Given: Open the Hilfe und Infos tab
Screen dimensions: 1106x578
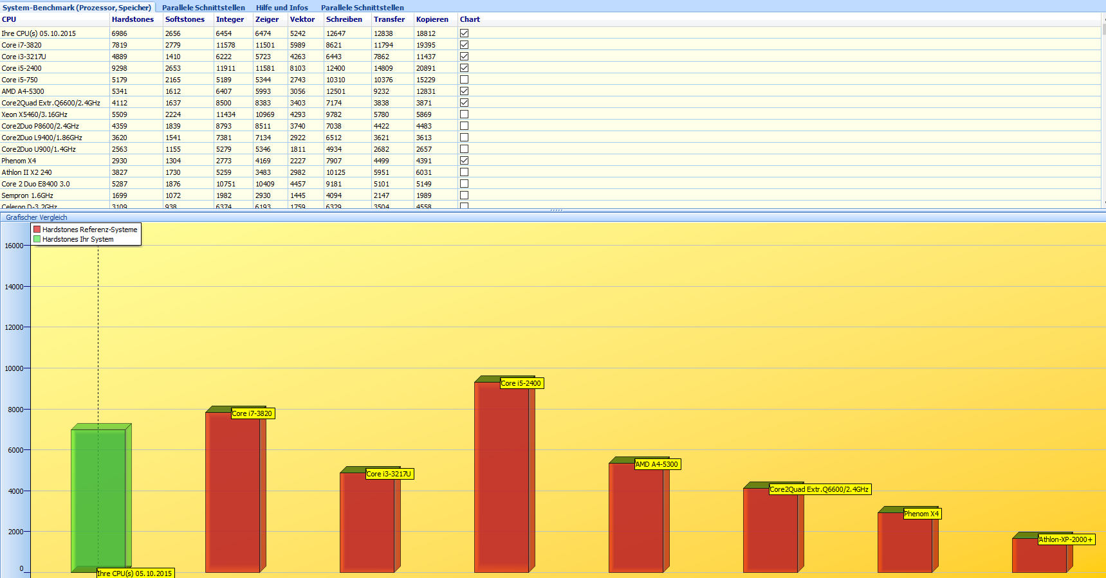Looking at the screenshot, I should (x=282, y=8).
